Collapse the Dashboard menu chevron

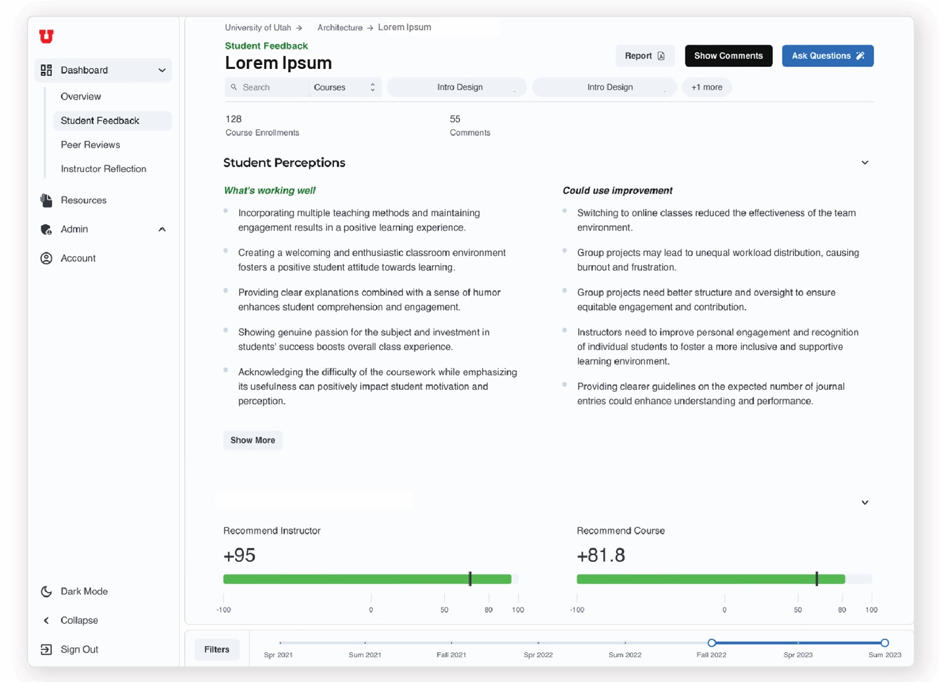pyautogui.click(x=161, y=70)
